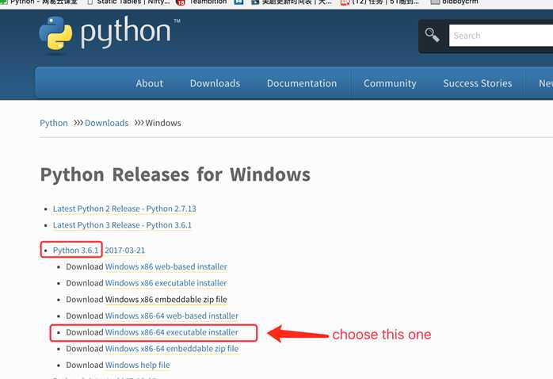Open the Python 3.6.1 release link

tap(75, 251)
